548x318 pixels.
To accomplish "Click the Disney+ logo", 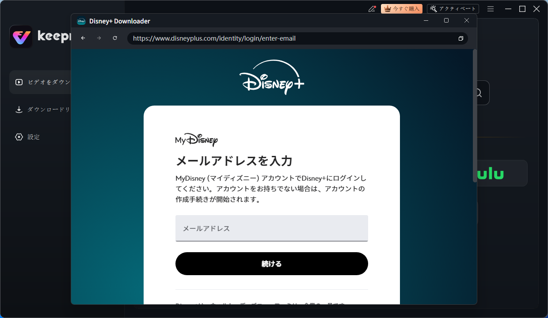I will (272, 77).
